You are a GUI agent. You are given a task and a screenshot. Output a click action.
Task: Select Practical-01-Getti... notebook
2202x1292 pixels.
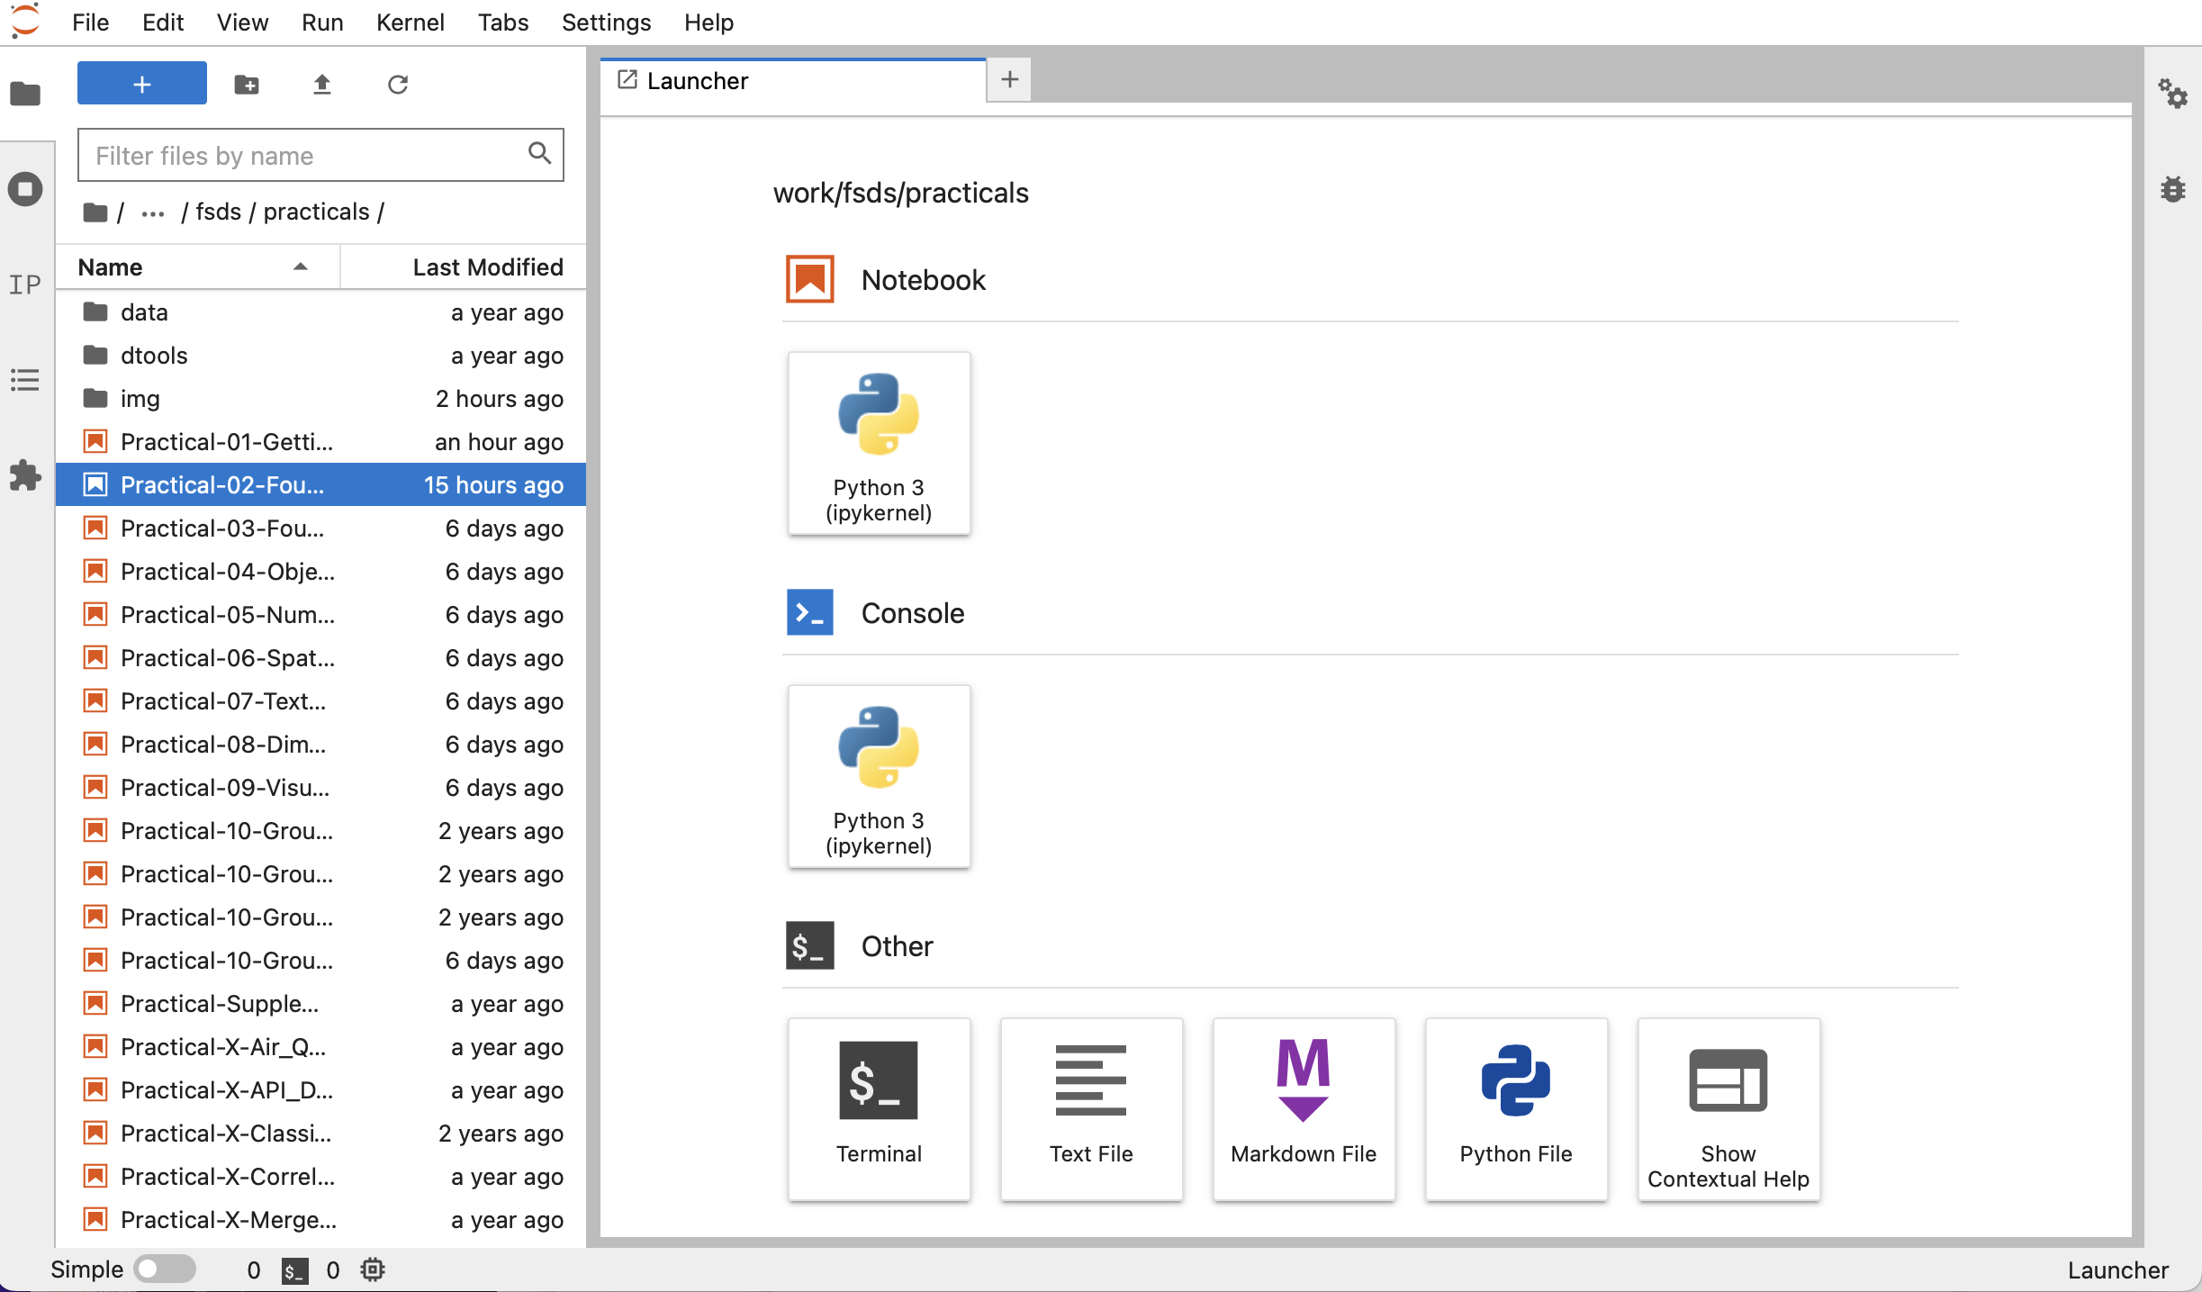point(320,442)
